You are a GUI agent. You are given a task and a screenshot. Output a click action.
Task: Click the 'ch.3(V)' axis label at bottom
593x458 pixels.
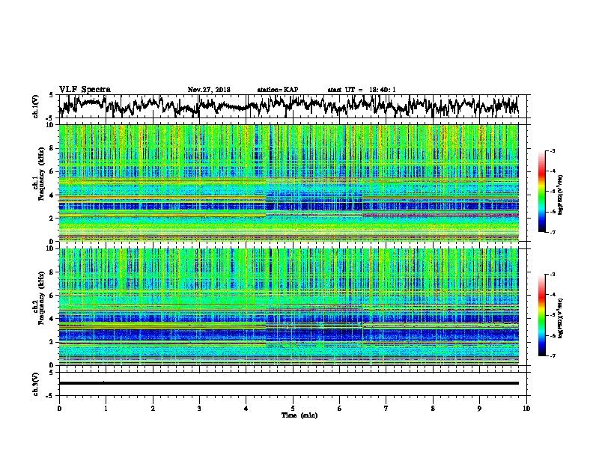coord(36,384)
